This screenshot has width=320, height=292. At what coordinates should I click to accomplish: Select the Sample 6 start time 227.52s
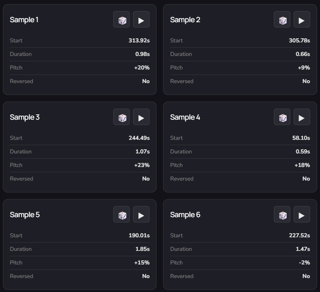(x=299, y=235)
